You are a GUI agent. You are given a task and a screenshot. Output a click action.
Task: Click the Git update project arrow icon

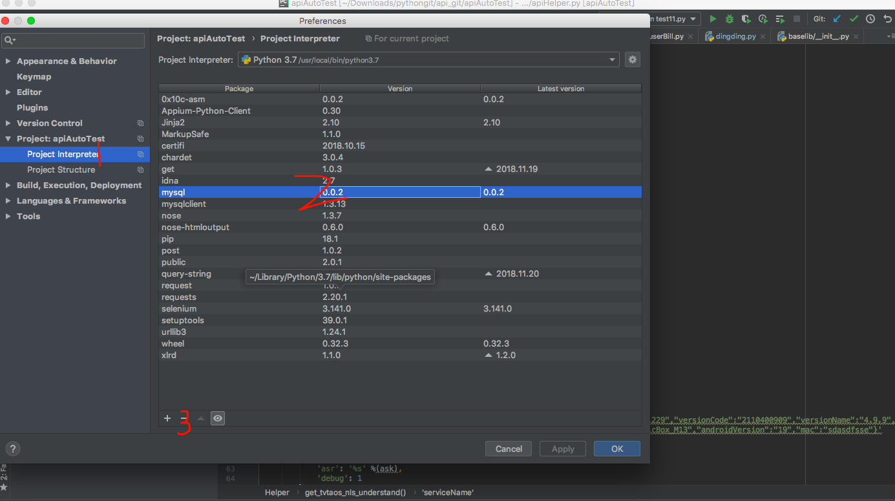click(x=837, y=19)
